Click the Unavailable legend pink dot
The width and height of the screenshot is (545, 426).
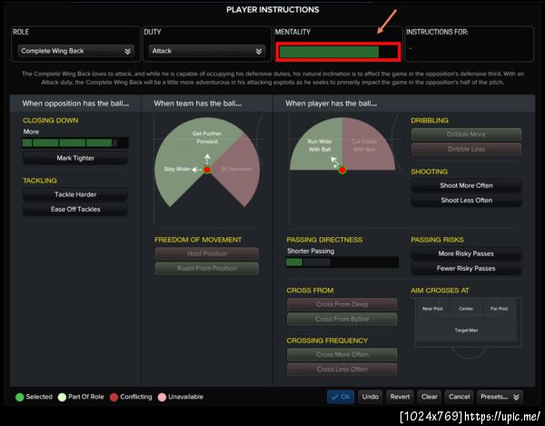click(x=162, y=397)
